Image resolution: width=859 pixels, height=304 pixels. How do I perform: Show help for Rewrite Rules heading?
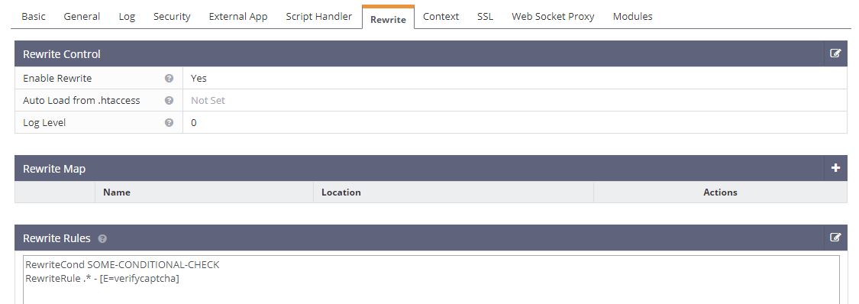pyautogui.click(x=102, y=239)
